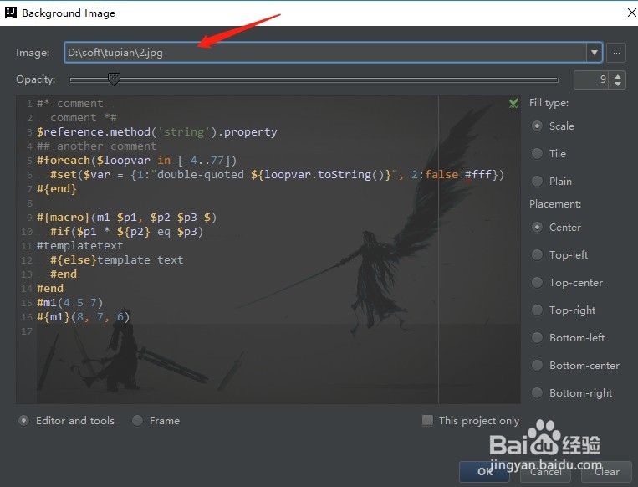
Task: Click the '#{m1}(8, 7, 6)' preview line
Action: (x=84, y=317)
